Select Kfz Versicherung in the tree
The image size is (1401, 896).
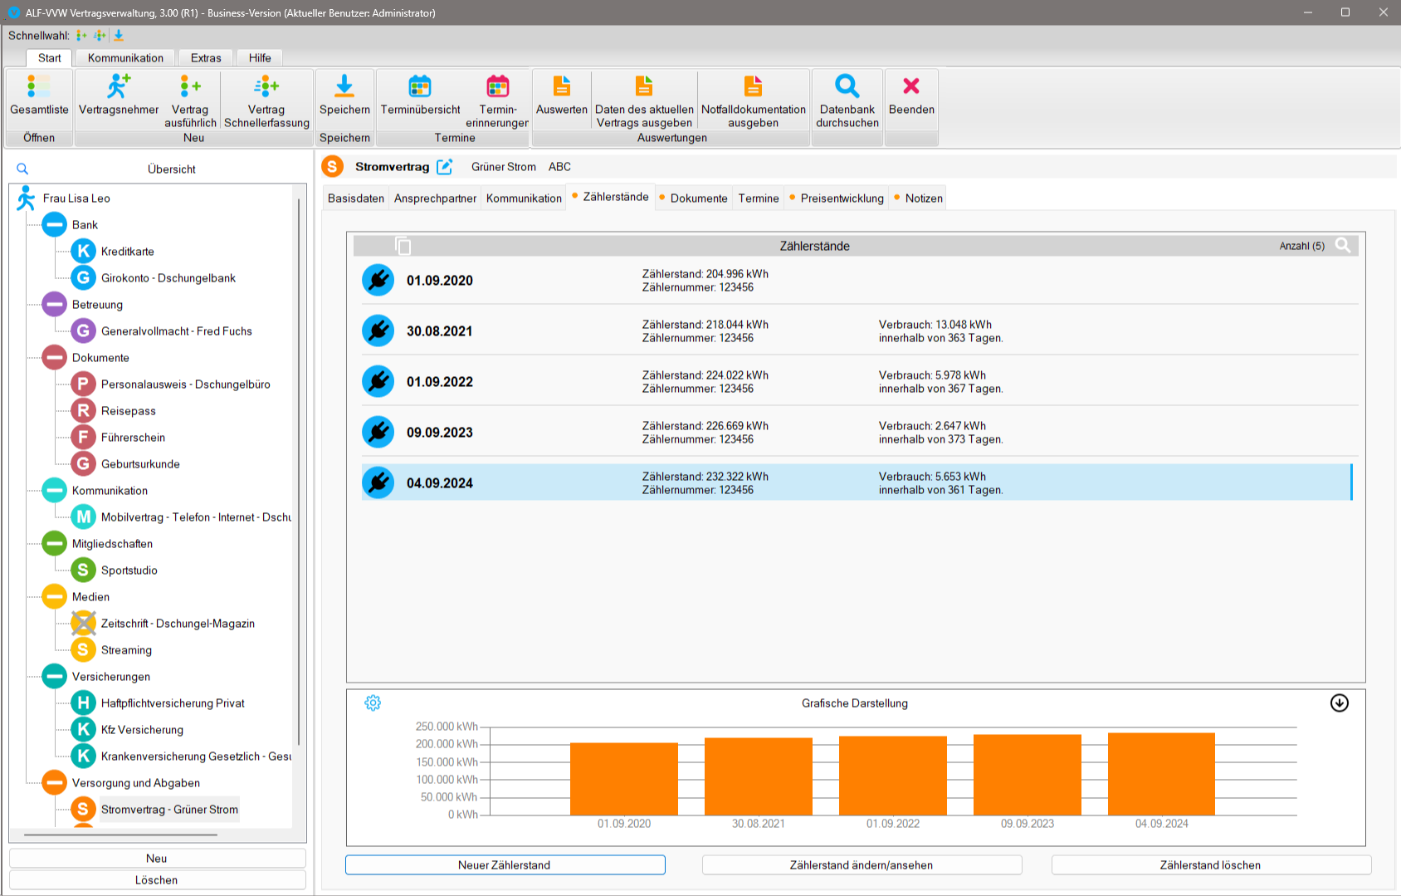pos(142,730)
